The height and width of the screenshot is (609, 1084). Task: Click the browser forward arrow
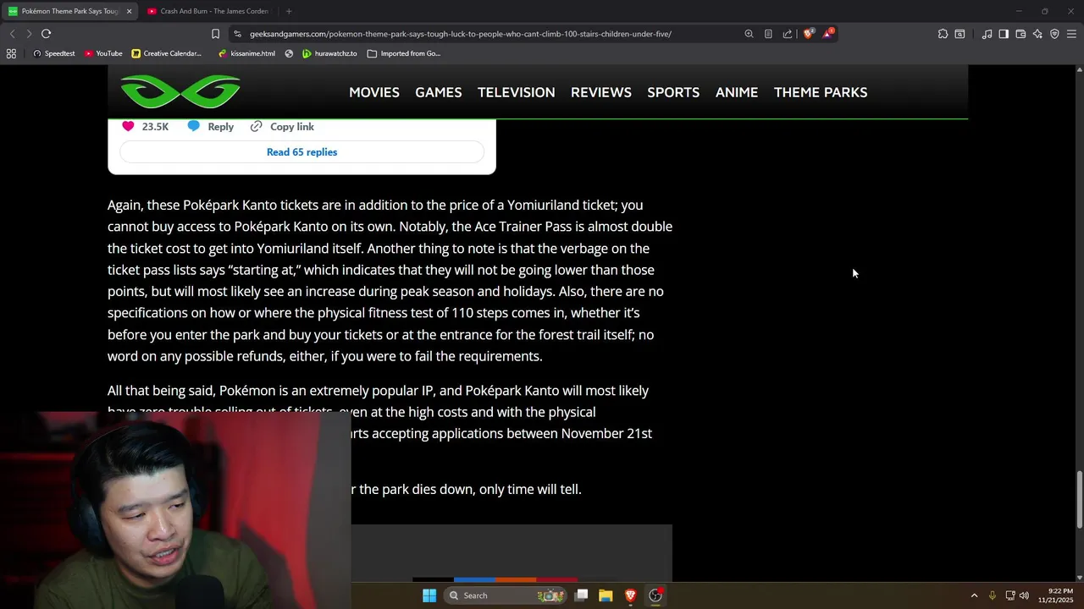click(x=29, y=34)
